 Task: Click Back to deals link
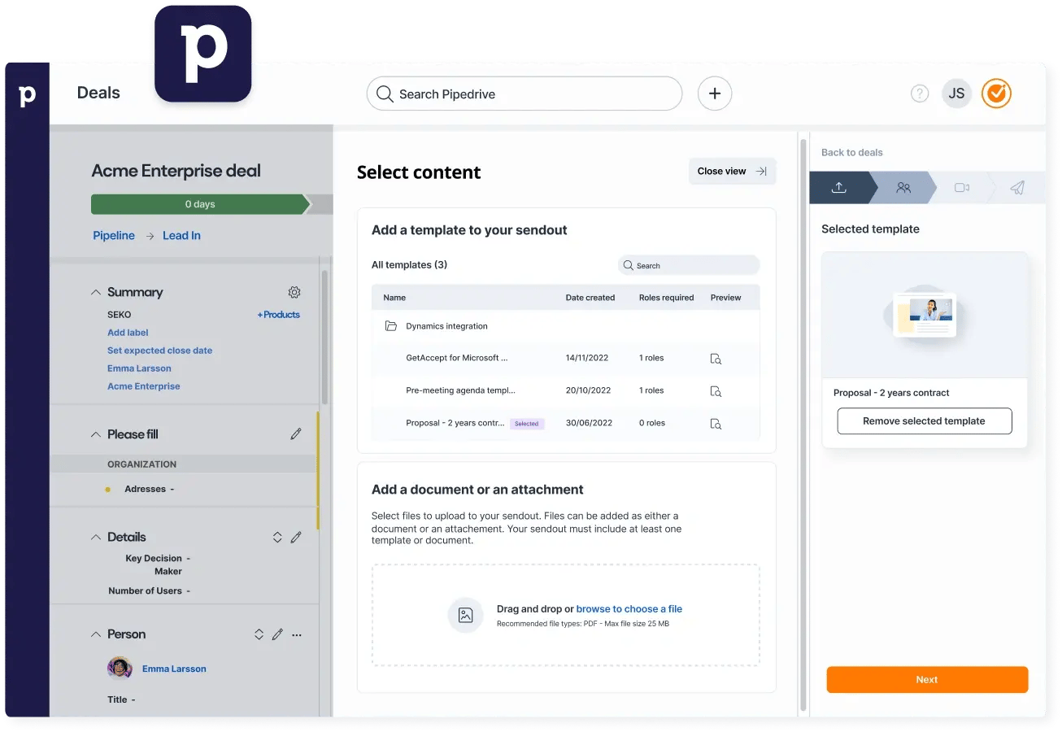coord(851,152)
